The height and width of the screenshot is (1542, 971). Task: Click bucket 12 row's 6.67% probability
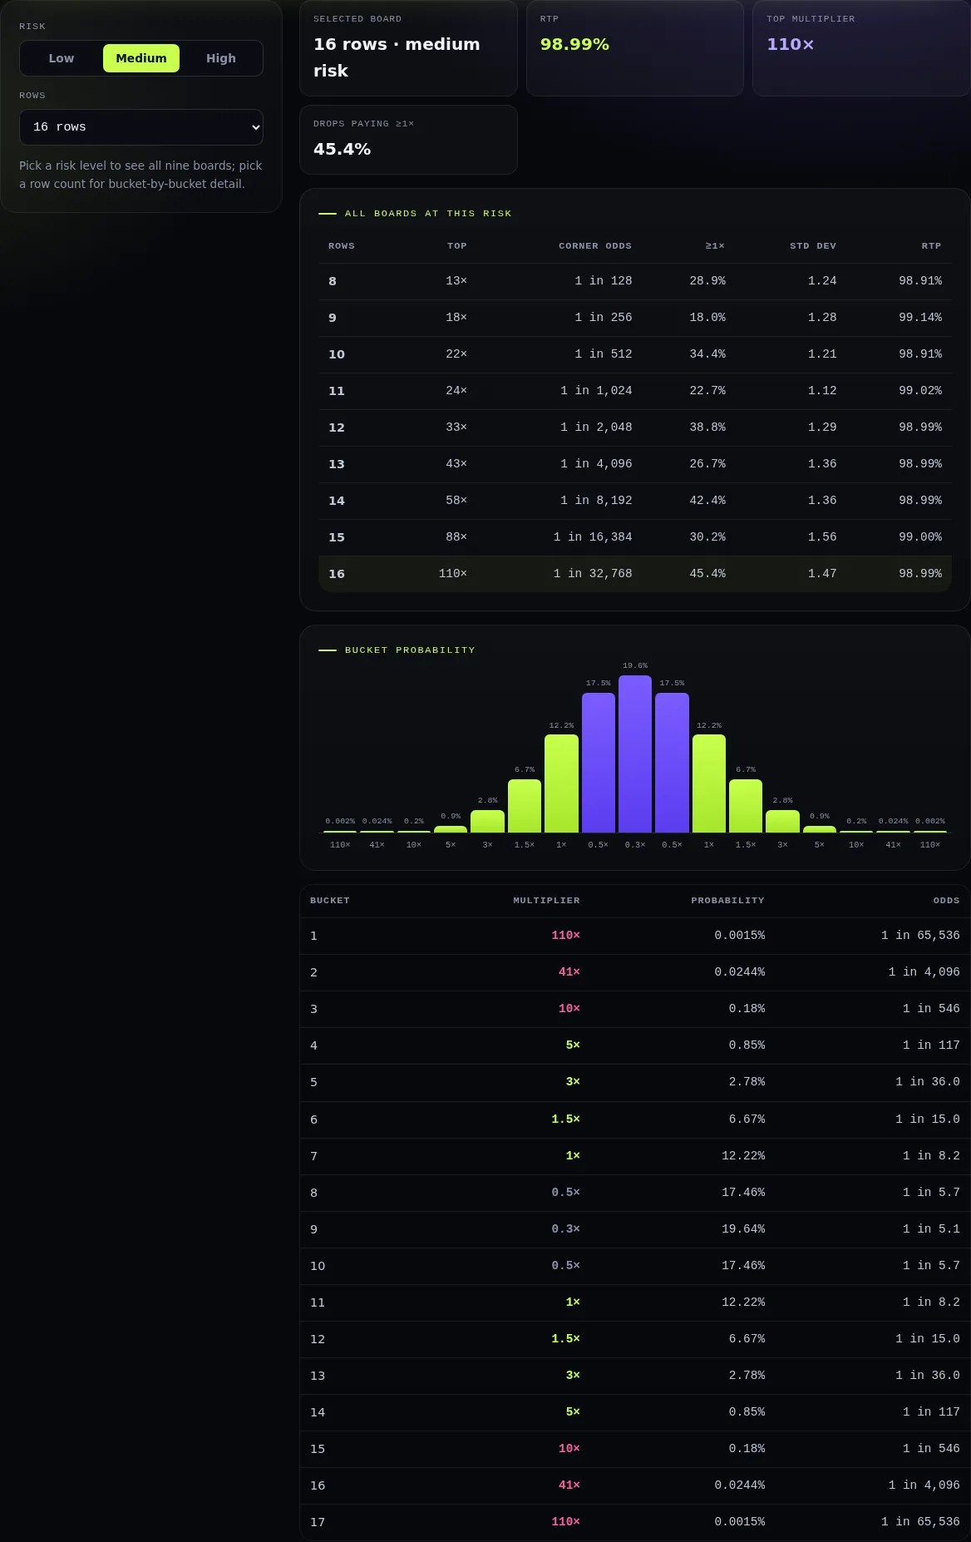pyautogui.click(x=747, y=1339)
